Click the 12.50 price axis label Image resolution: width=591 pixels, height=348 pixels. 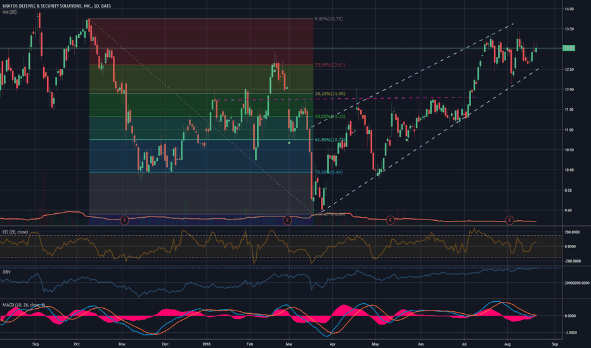click(x=569, y=70)
